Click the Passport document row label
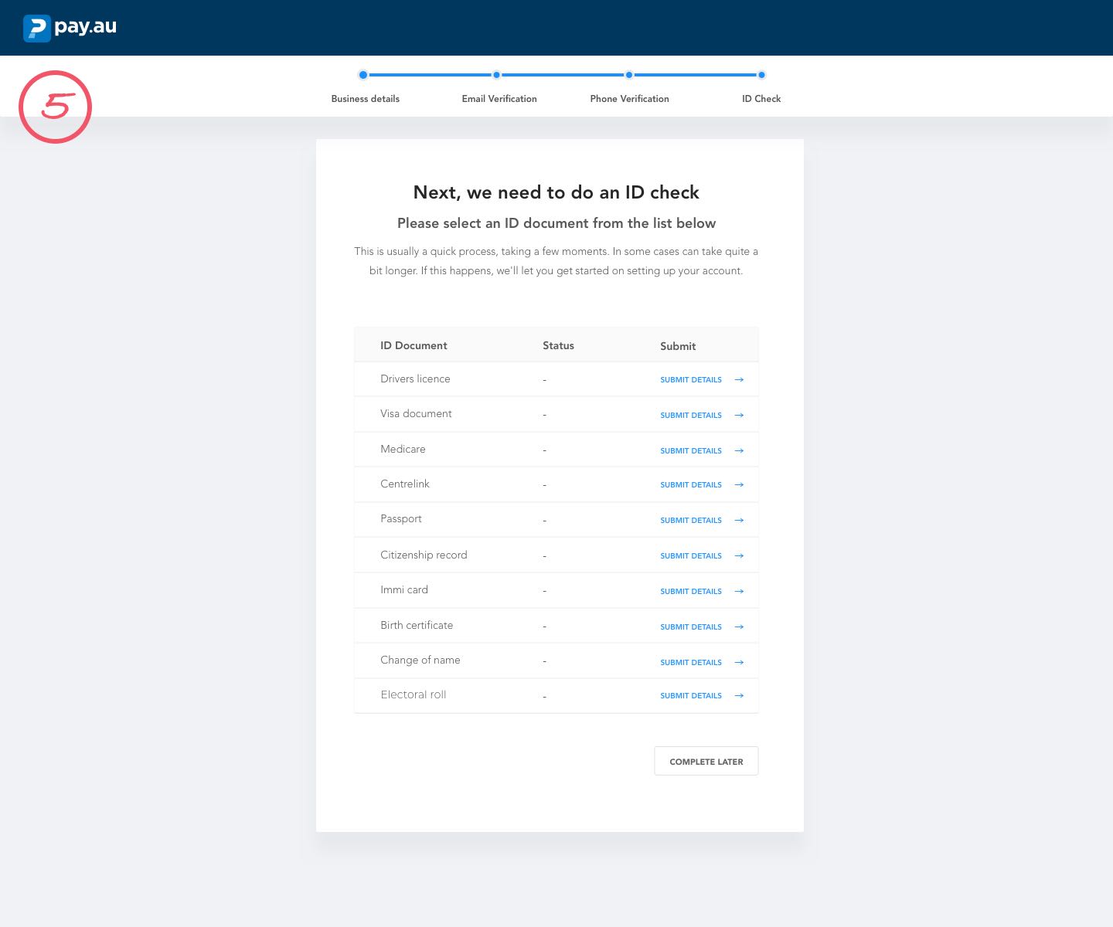Viewport: 1113px width, 927px height. pos(401,519)
